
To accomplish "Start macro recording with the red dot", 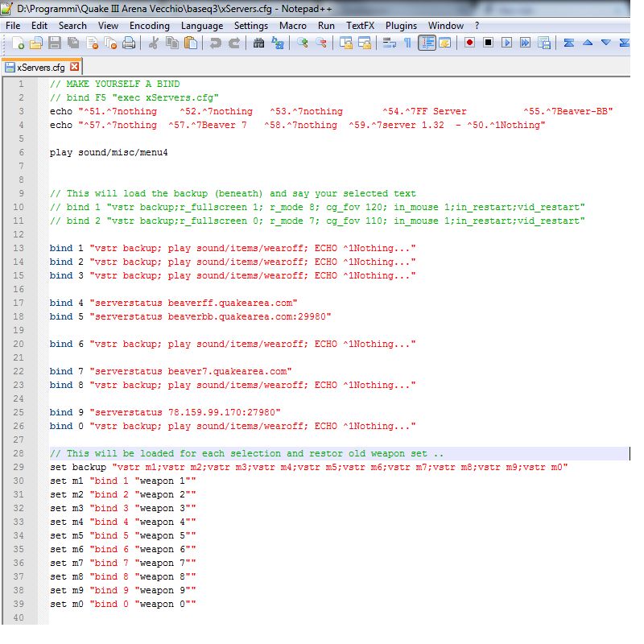I will coord(469,43).
